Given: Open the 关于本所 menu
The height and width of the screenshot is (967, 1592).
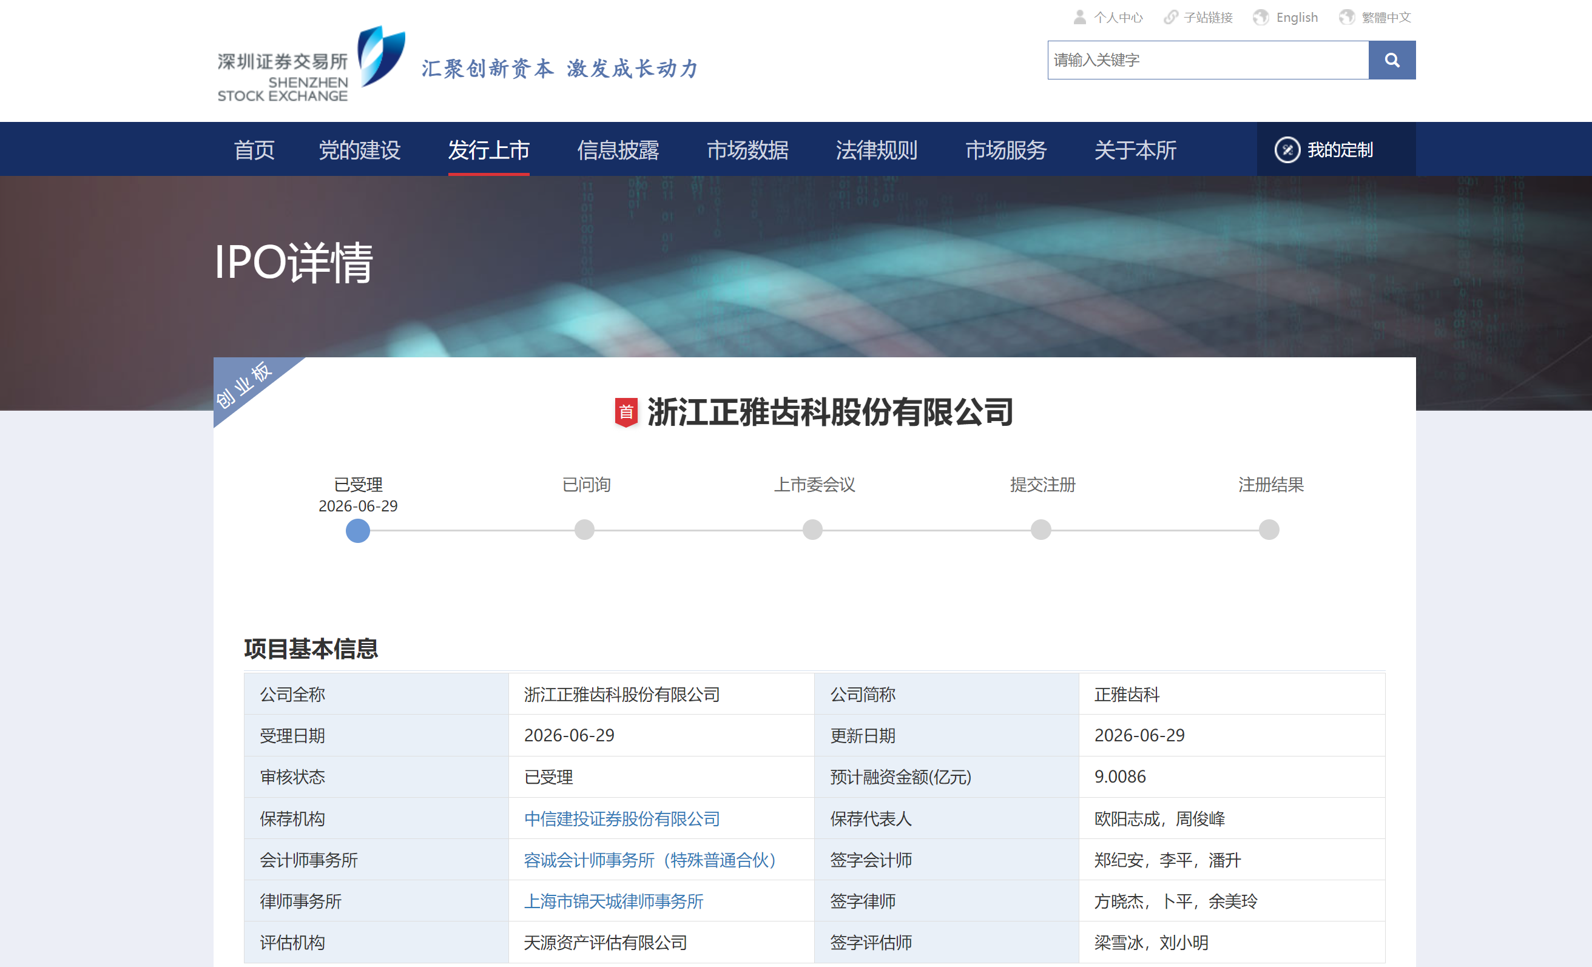Looking at the screenshot, I should pos(1135,150).
